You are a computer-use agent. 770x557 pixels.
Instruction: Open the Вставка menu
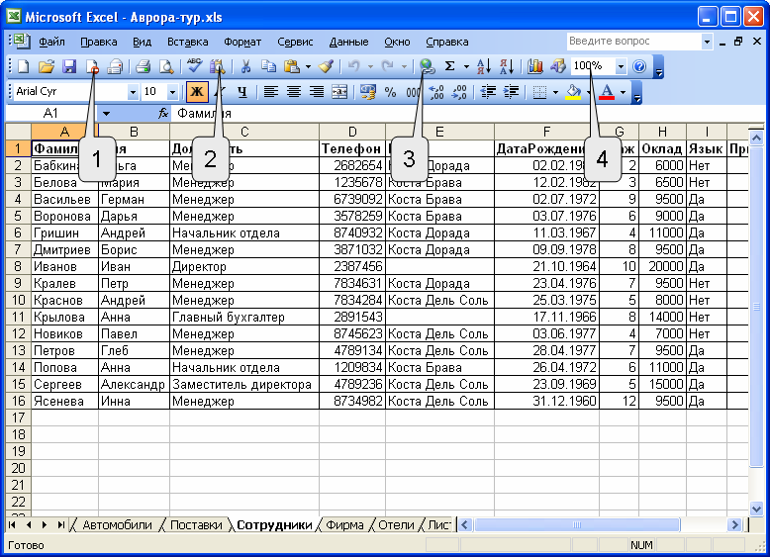188,42
